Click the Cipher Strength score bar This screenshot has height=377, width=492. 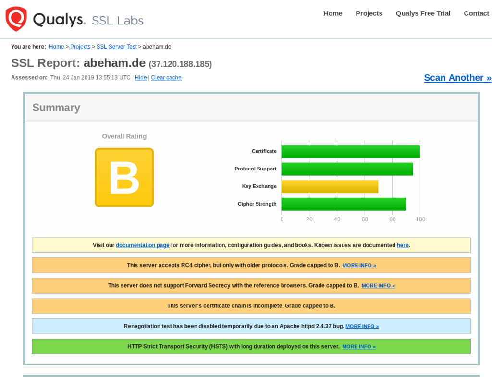(344, 204)
